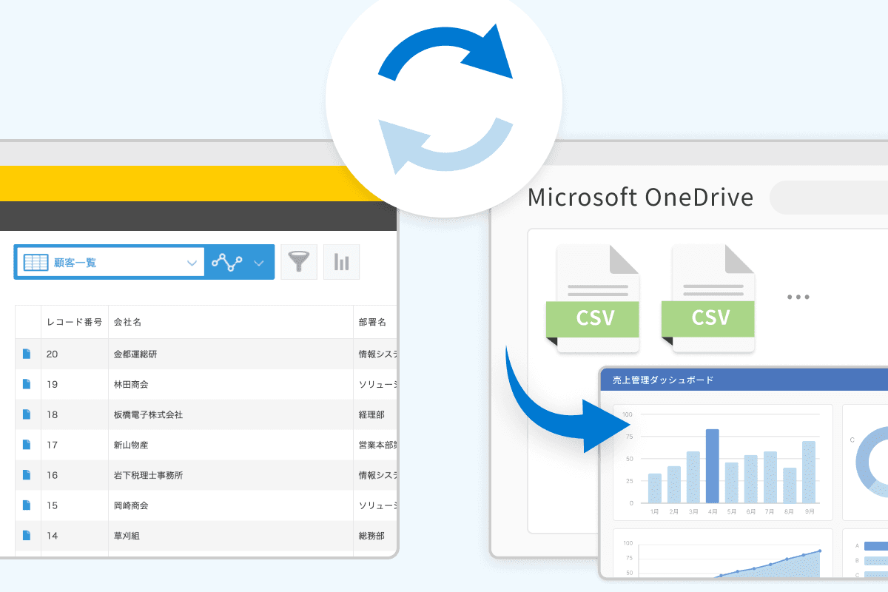Click the graph view icon in the blue toolbar
Image resolution: width=888 pixels, height=592 pixels.
(226, 262)
